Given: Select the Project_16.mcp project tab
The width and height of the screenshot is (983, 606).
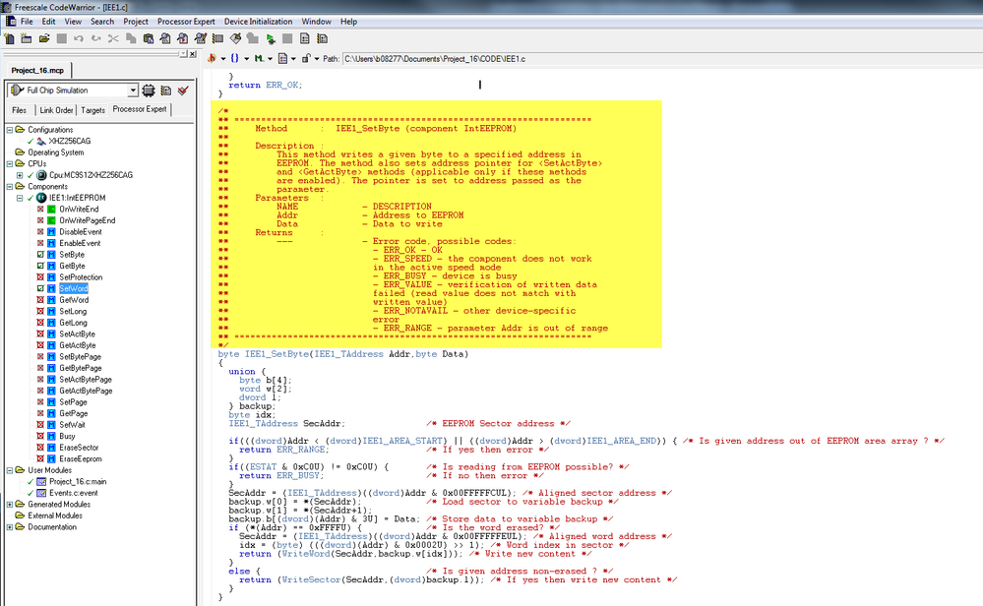Looking at the screenshot, I should [37, 70].
